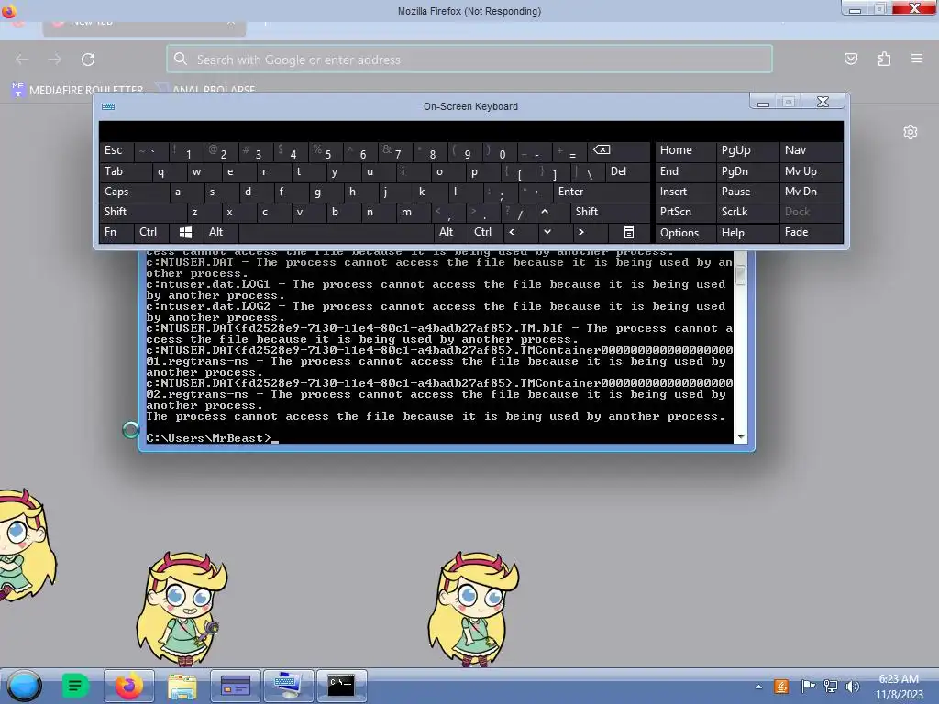
Task: Click the left arrow key on On-Screen Keyboard
Action: [x=519, y=232]
